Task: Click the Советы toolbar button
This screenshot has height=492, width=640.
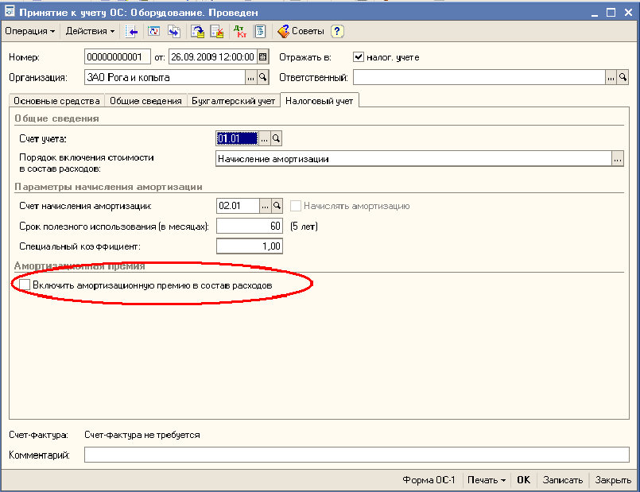Action: pos(301,32)
